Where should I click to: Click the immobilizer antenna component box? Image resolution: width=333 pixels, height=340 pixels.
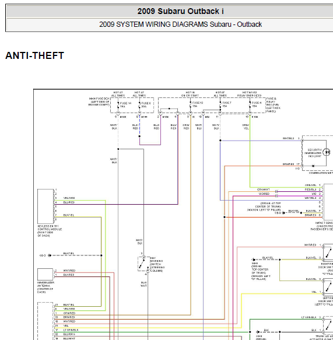45,275
